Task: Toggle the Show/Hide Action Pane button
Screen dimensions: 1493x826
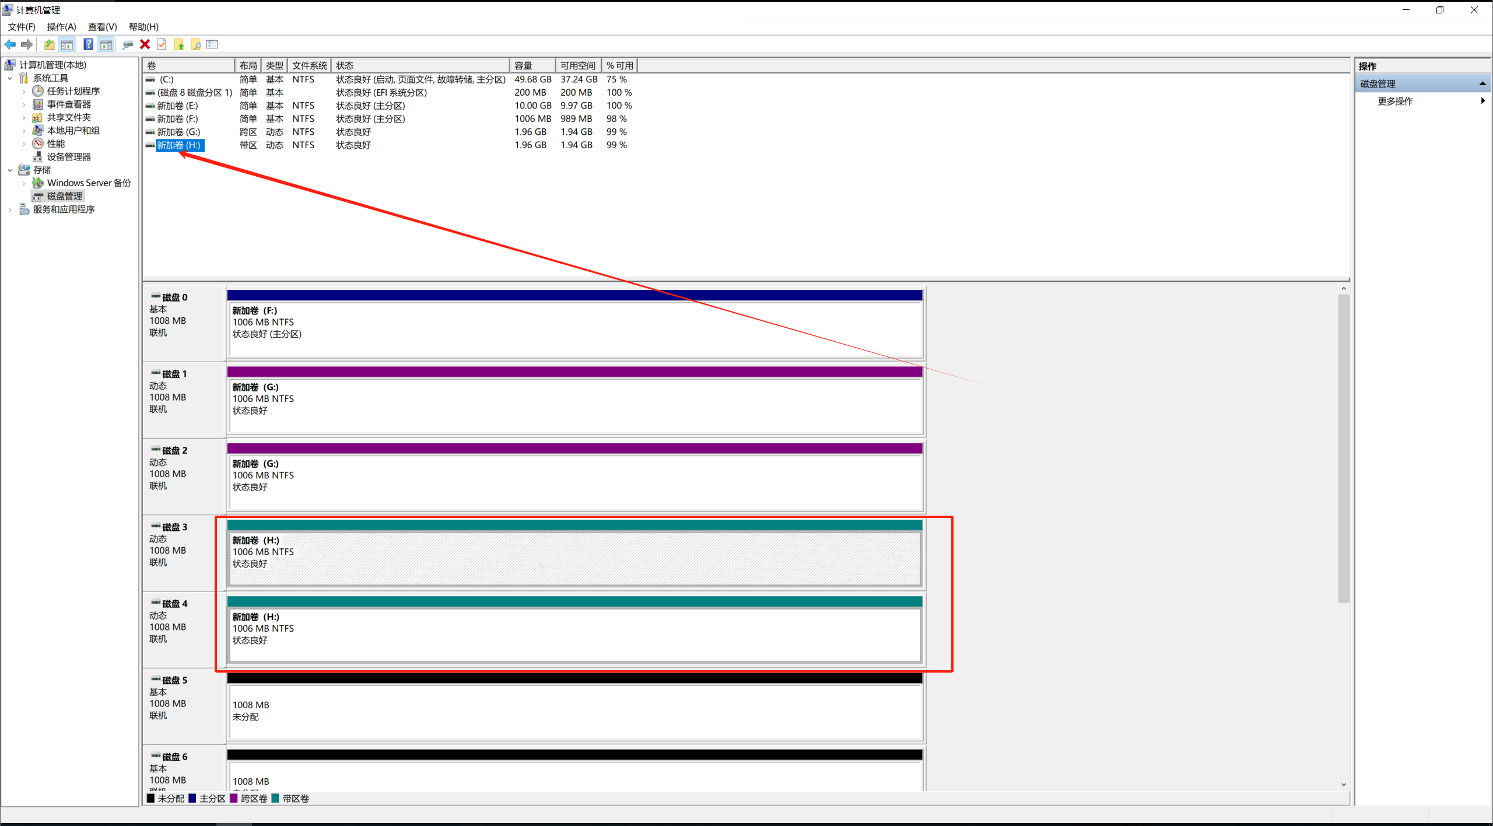Action: 106,44
